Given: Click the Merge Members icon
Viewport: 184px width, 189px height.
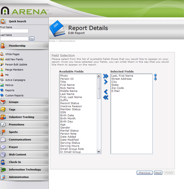Looking at the screenshot, I should click(x=2, y=70).
